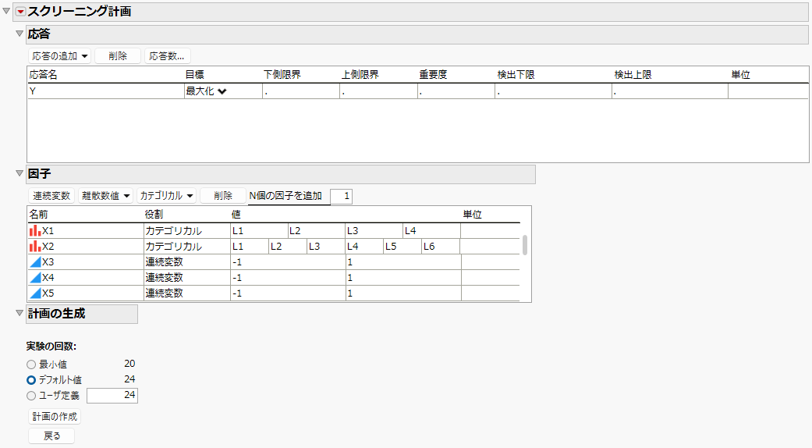Collapse the 計画の生成 section
This screenshot has width=812, height=448.
20,313
